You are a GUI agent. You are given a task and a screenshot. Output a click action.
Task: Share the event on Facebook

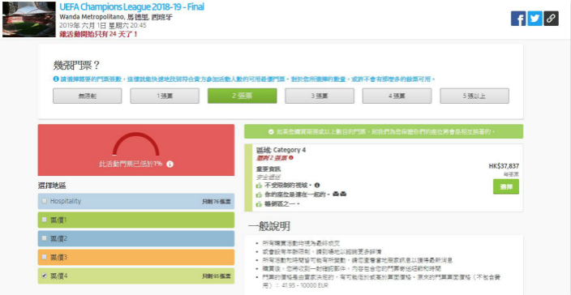517,19
